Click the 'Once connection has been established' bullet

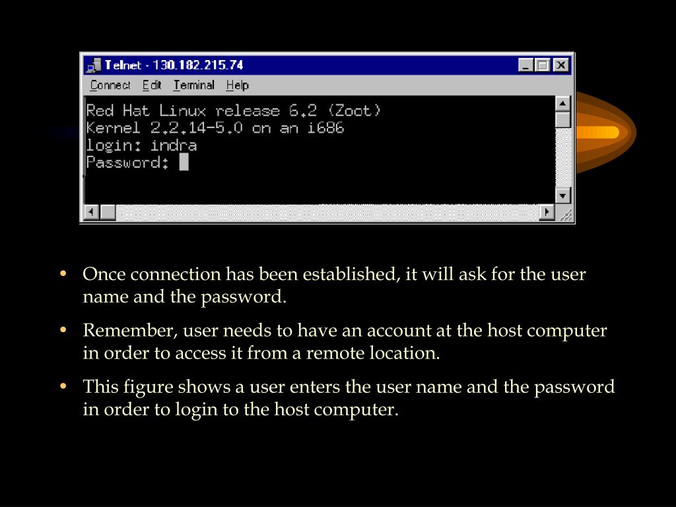(334, 285)
